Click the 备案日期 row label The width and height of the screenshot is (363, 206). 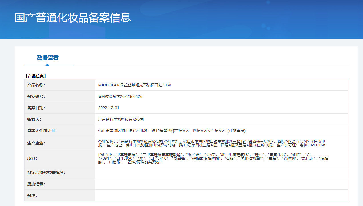coord(36,108)
